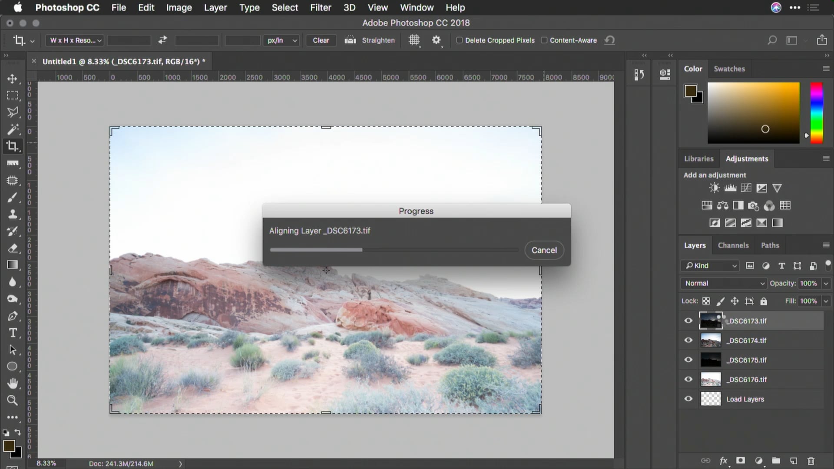This screenshot has height=469, width=834.
Task: Switch to the Channels tab
Action: click(733, 245)
